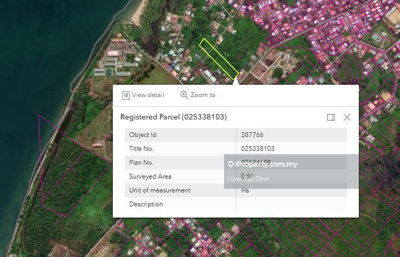Click the Description row label
The image size is (400, 257).
point(146,204)
